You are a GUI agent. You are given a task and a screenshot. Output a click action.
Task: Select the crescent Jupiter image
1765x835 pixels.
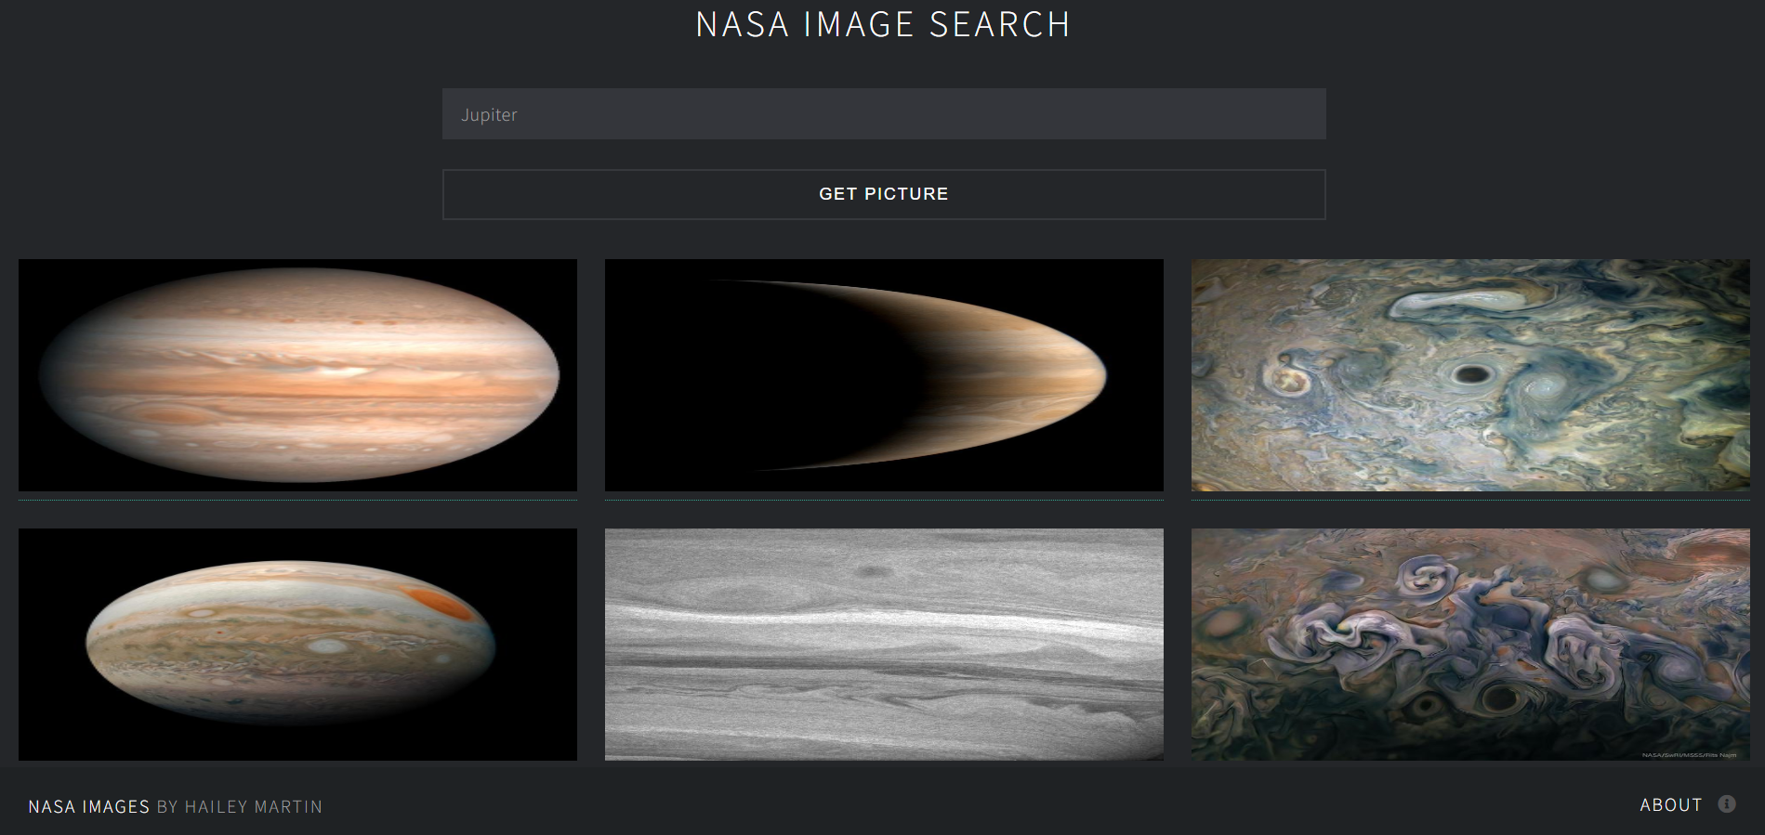pyautogui.click(x=883, y=374)
